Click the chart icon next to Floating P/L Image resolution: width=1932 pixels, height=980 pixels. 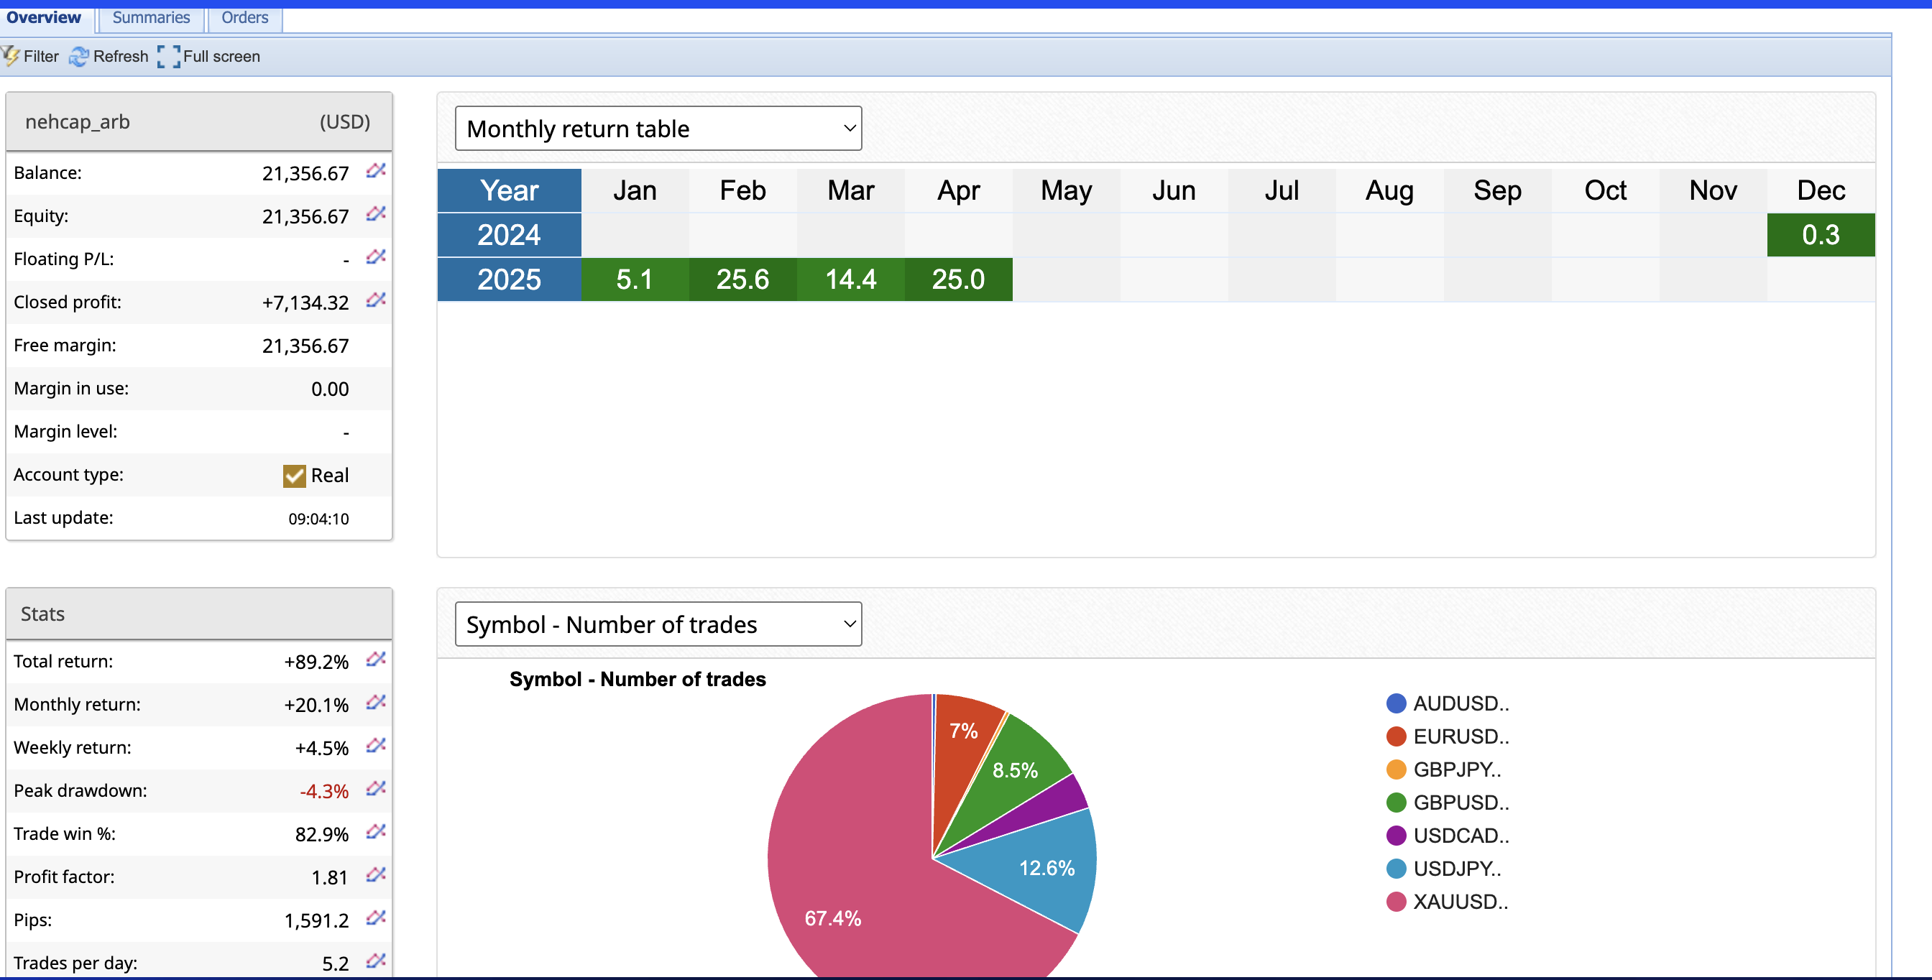pyautogui.click(x=376, y=258)
